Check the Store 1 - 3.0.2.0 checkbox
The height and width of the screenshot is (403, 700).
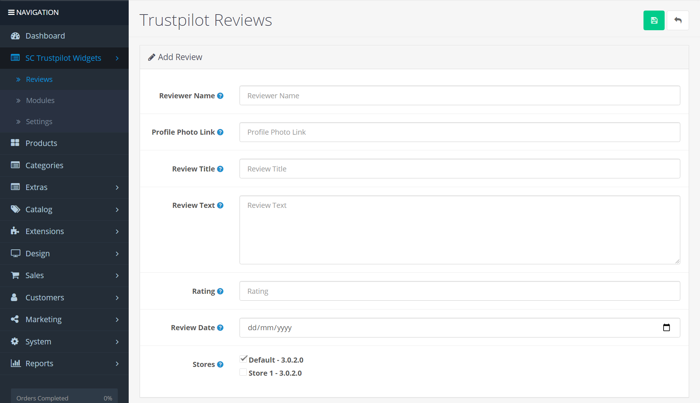[243, 372]
